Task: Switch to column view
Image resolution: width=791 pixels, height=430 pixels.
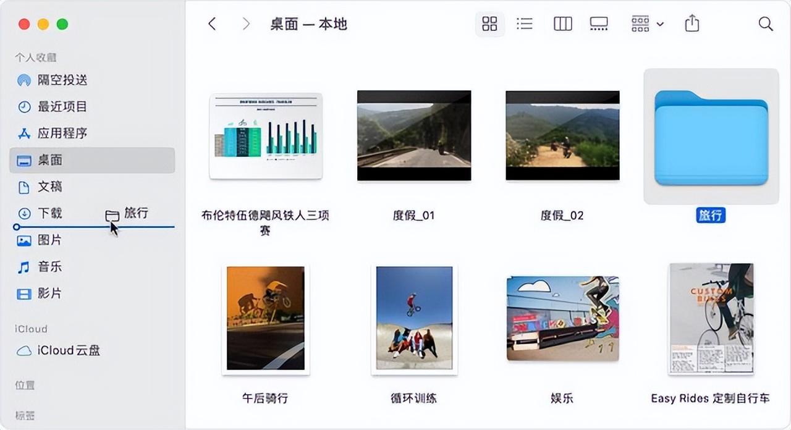Action: point(562,23)
